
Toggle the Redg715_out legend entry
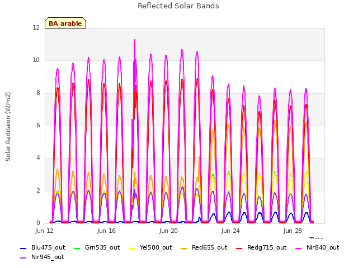(261, 247)
